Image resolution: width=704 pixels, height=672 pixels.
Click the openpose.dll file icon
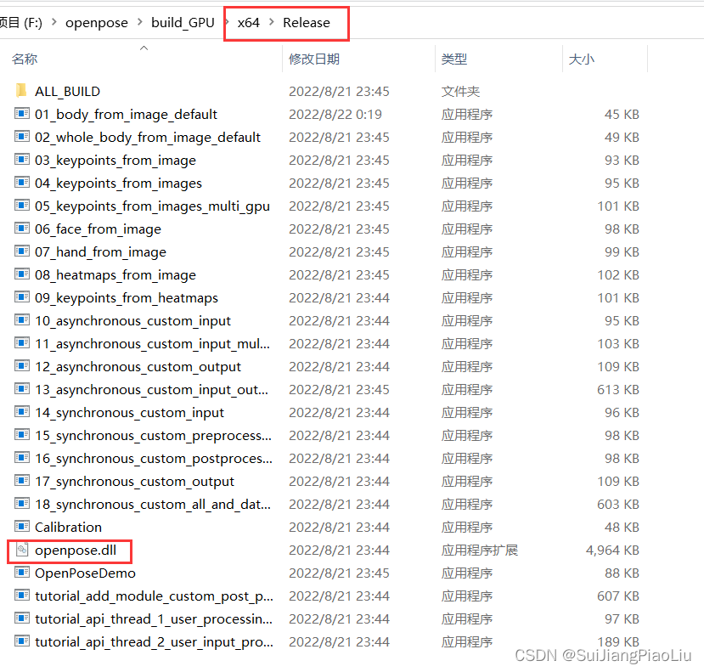click(x=22, y=549)
